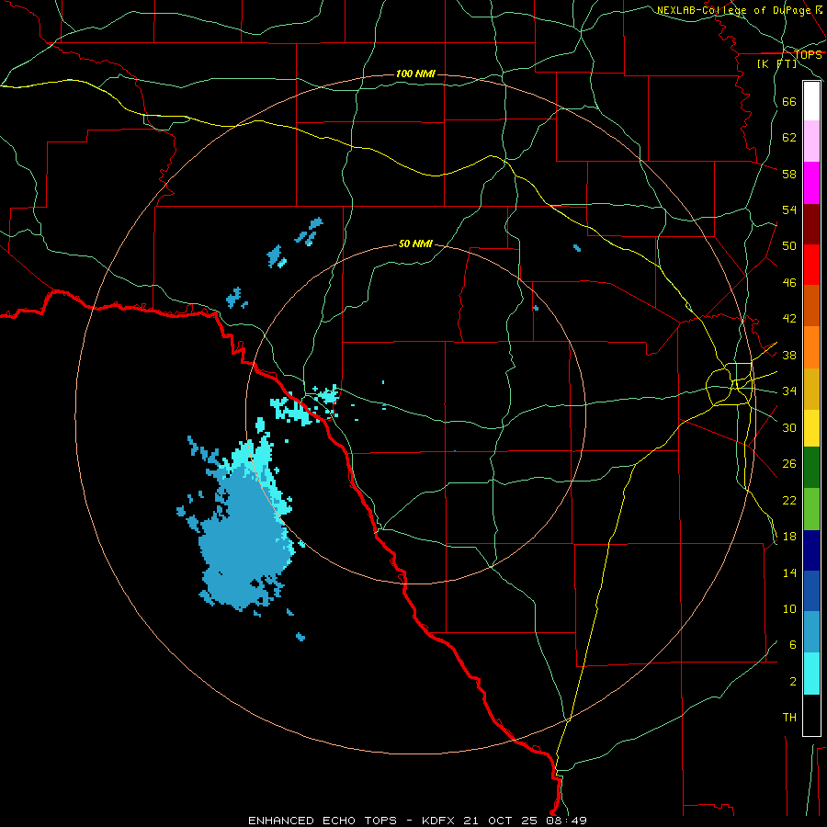
Task: Click the 'TOPS' legend title
Action: (x=809, y=55)
